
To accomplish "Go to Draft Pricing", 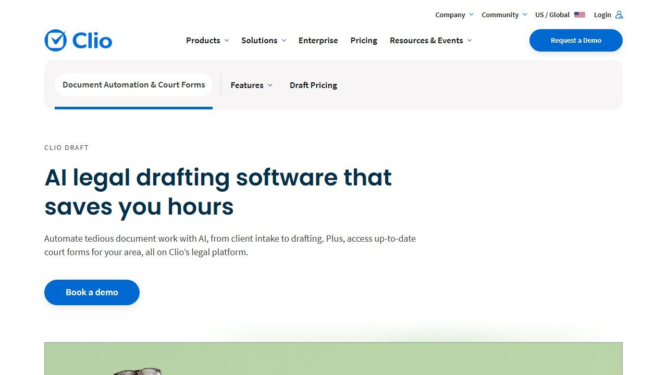I will [x=313, y=85].
